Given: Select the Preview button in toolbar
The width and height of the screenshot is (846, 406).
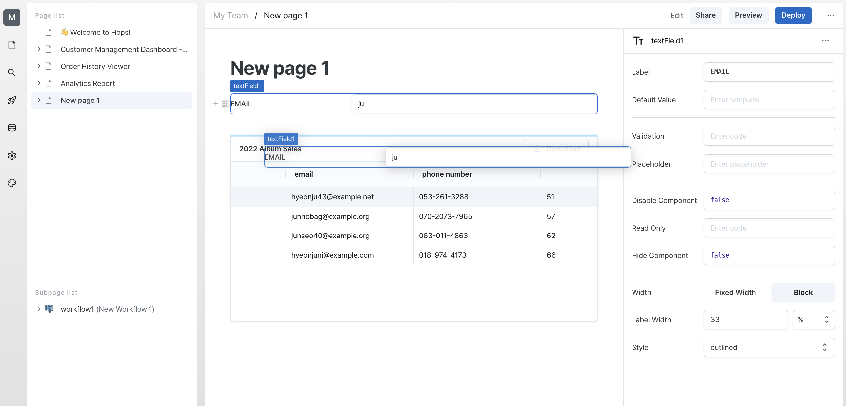Looking at the screenshot, I should pos(749,15).
